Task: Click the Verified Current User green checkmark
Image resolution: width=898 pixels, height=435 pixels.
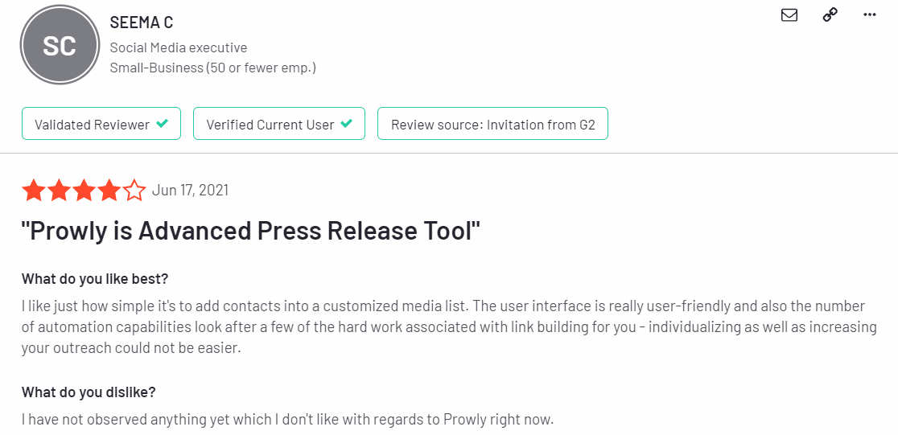Action: (346, 124)
